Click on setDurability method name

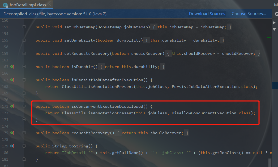(x=80, y=40)
